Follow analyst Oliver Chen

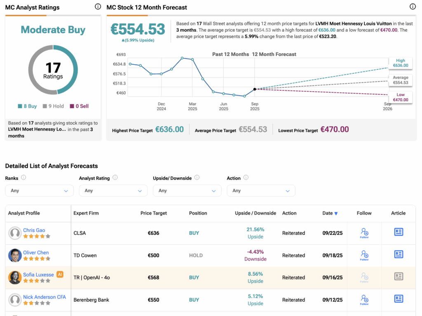coord(364,255)
